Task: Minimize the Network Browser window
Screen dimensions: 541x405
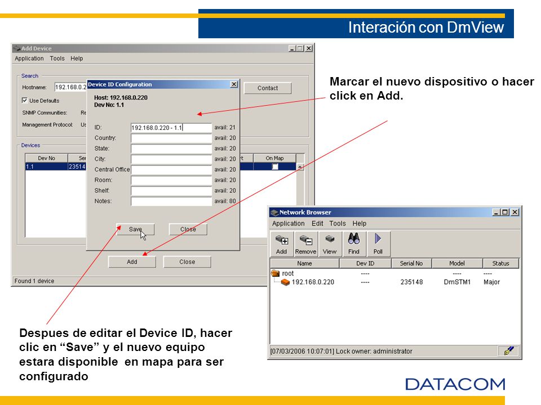Action: (496, 212)
